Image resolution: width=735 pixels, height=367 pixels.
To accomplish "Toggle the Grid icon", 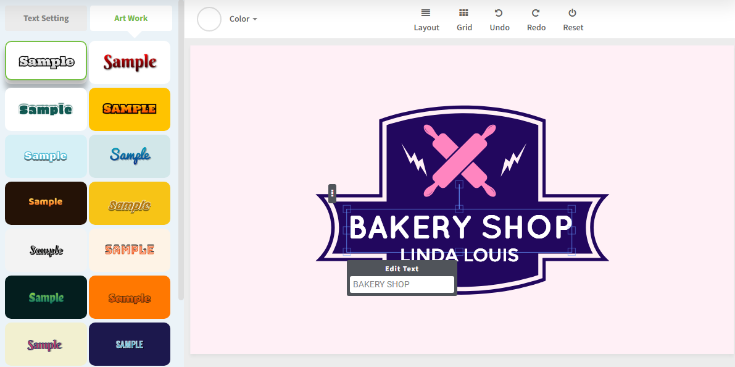I will (x=463, y=13).
